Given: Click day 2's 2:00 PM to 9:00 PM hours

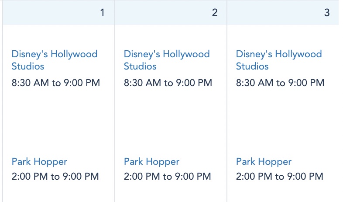Looking at the screenshot, I should click(x=167, y=177).
